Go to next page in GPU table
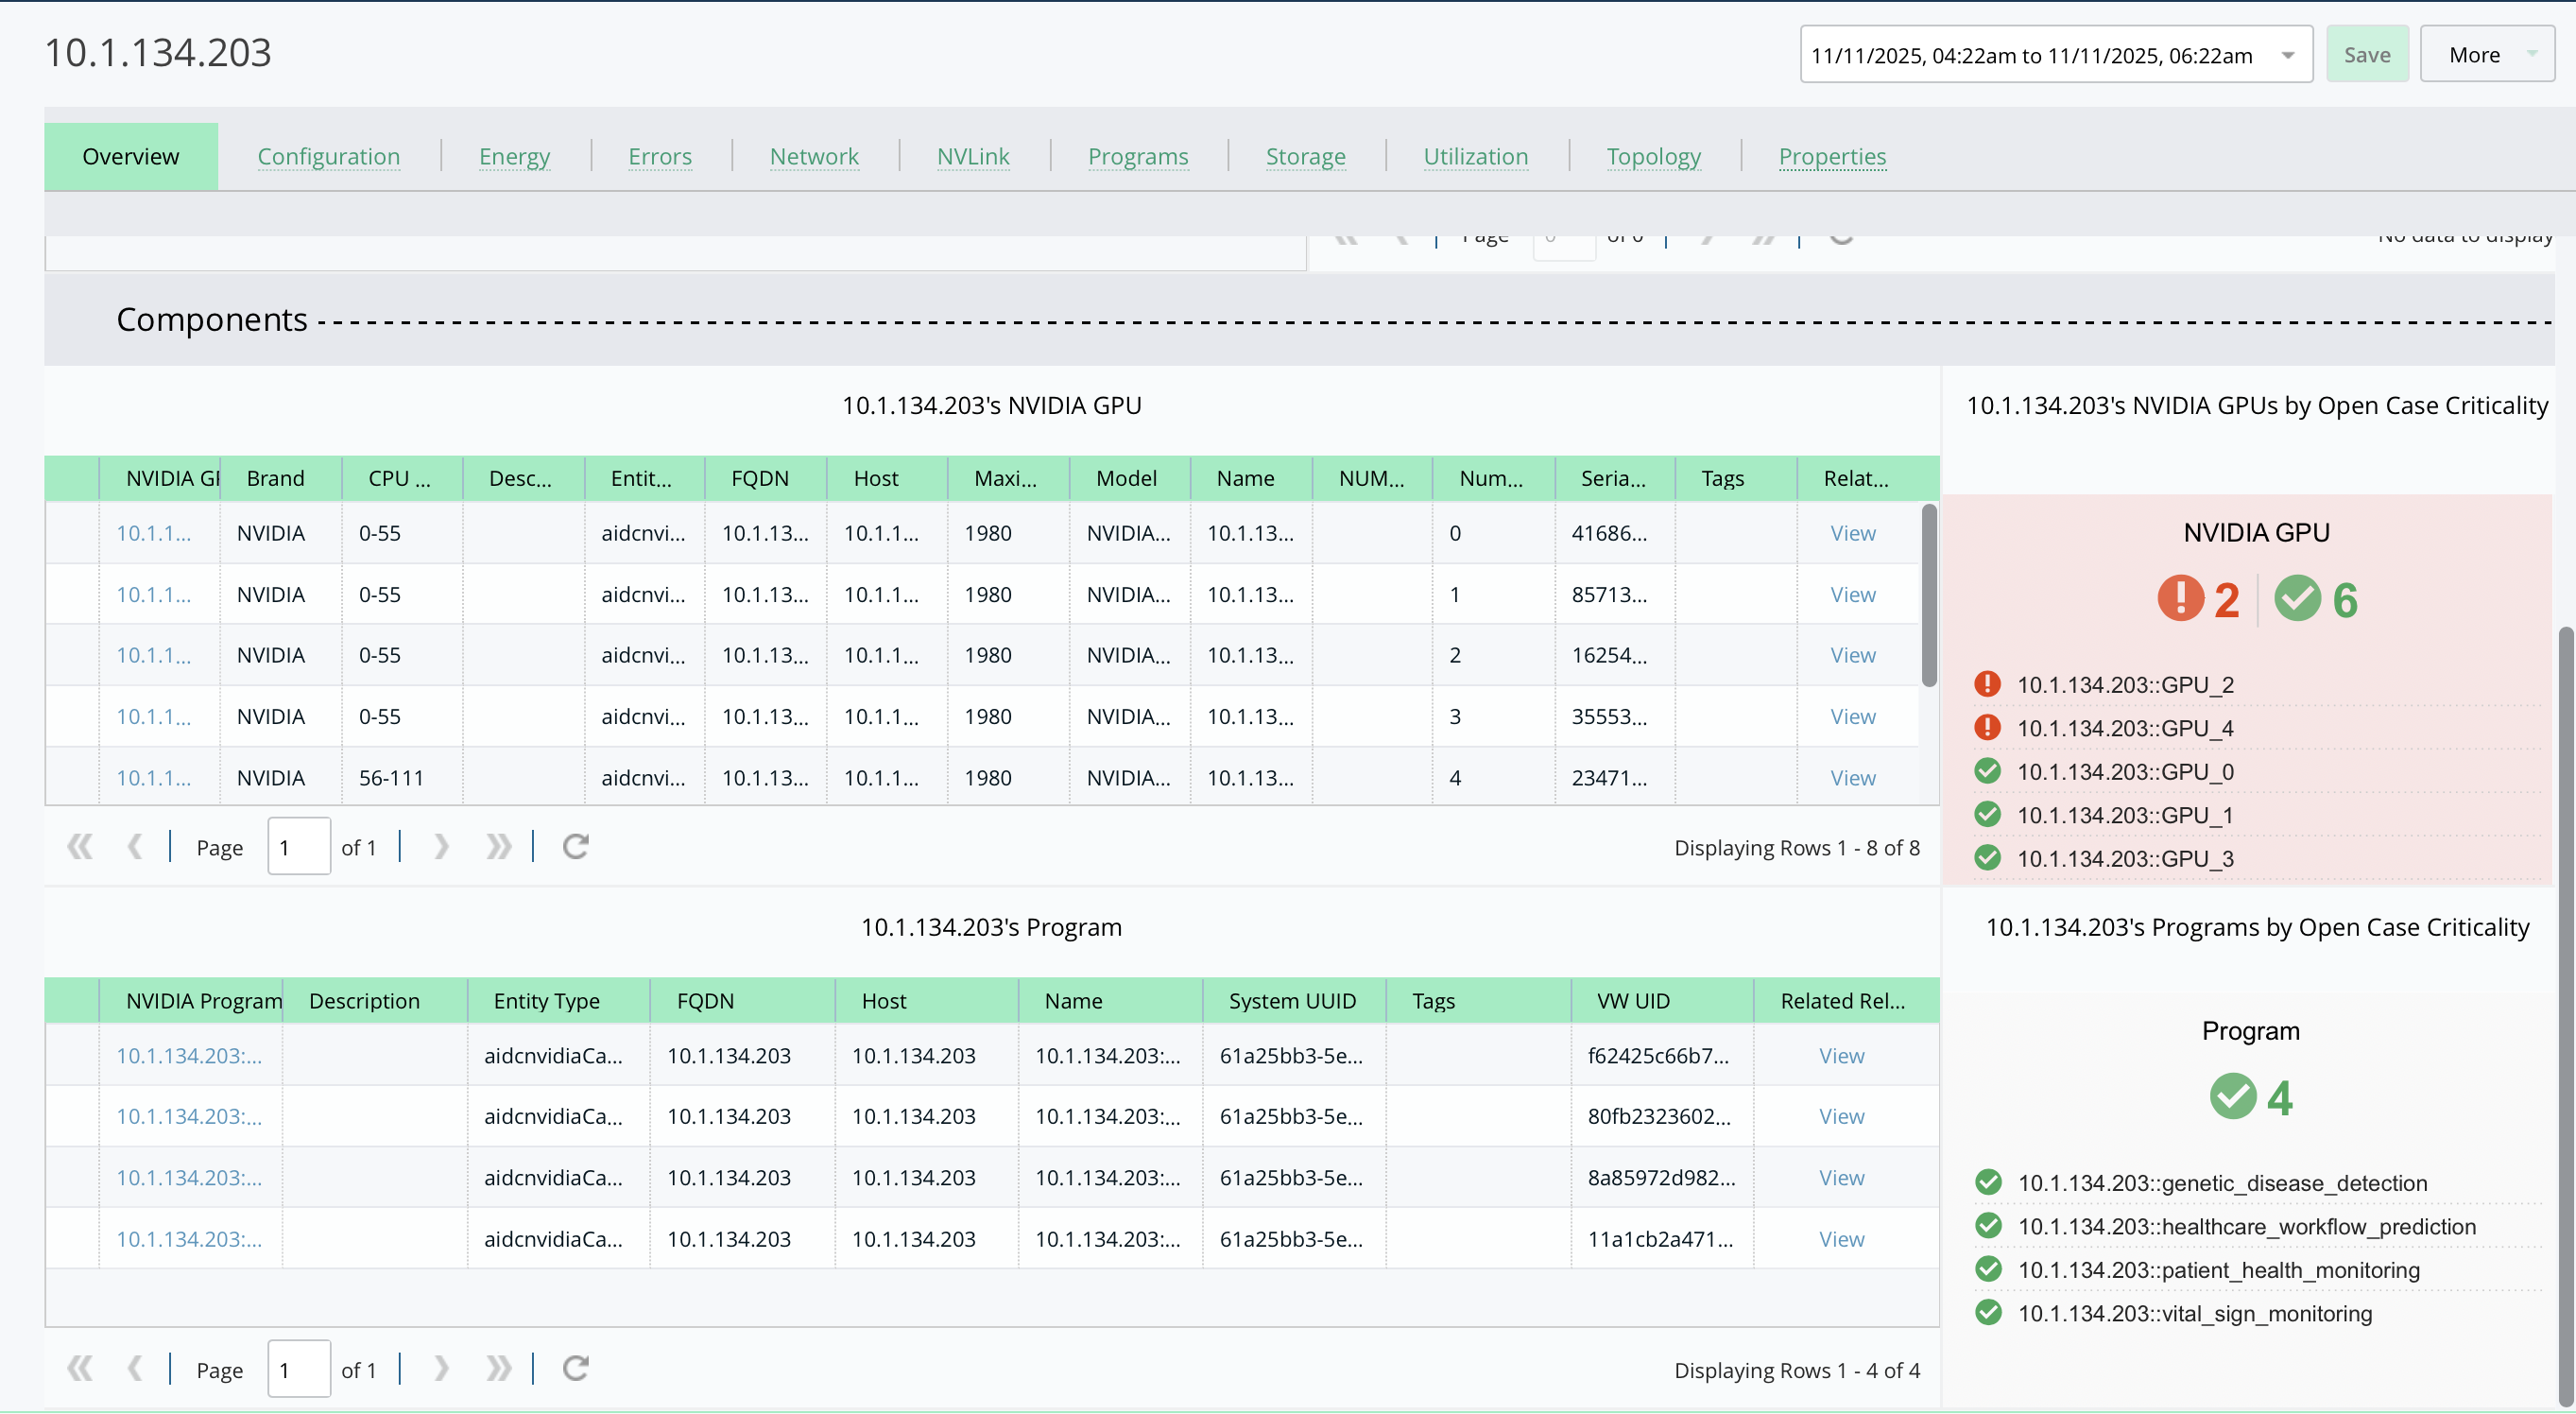Image resolution: width=2576 pixels, height=1414 pixels. pyautogui.click(x=441, y=847)
